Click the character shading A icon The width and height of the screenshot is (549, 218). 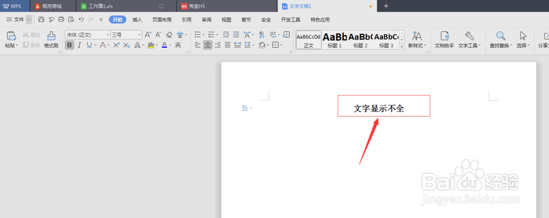(x=178, y=45)
